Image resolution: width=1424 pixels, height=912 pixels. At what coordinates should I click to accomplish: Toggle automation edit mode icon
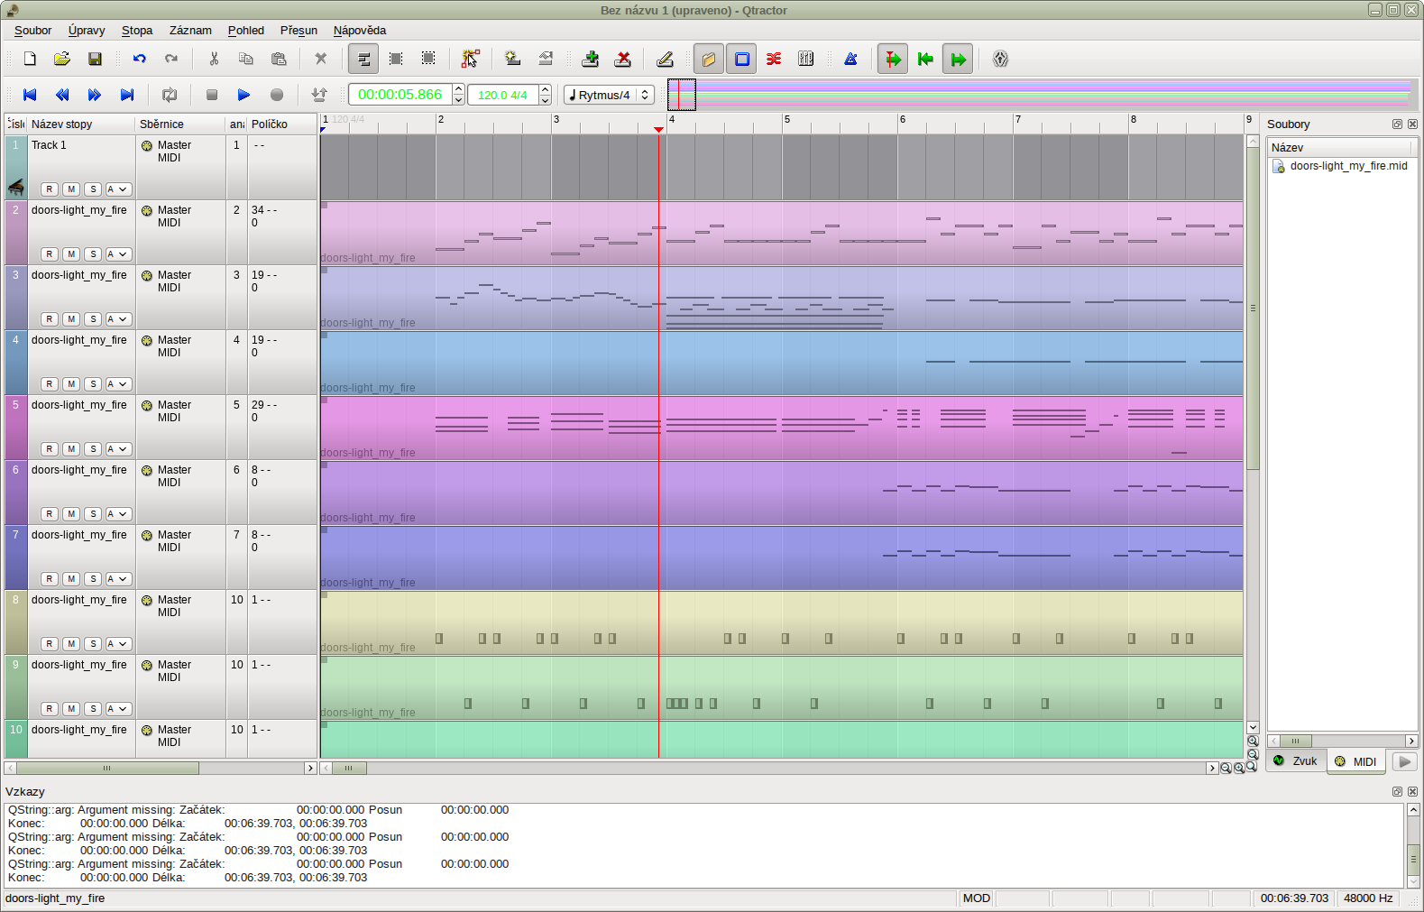click(471, 59)
